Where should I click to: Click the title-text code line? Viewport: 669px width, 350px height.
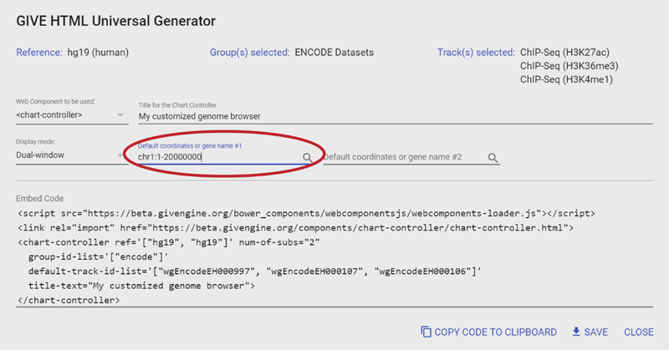(x=141, y=286)
